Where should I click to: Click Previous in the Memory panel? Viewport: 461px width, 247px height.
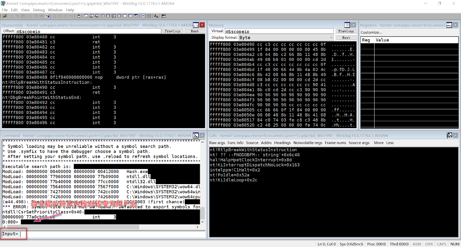coord(346,31)
